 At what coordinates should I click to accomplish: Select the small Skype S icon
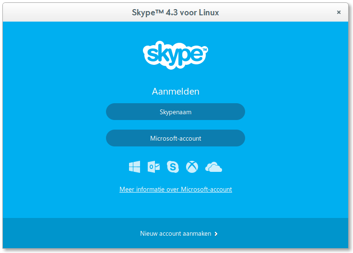coord(173,167)
